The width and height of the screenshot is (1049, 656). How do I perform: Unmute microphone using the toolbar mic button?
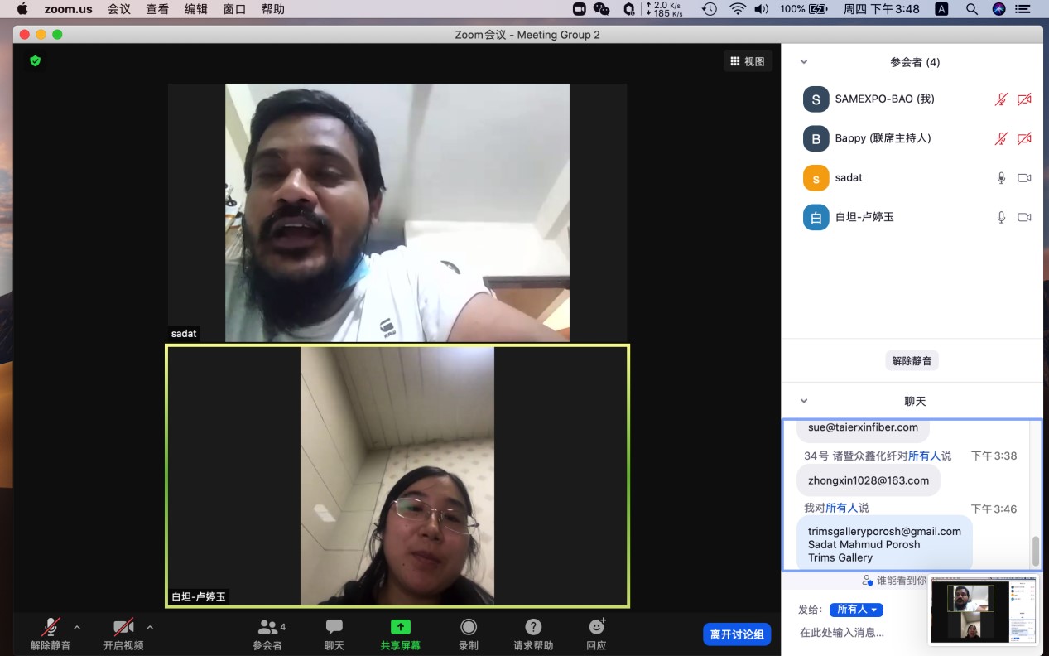click(x=51, y=628)
